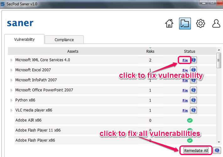This screenshot has width=223, height=157.
Task: Open the scan results folder icon
Action: coord(185,24)
